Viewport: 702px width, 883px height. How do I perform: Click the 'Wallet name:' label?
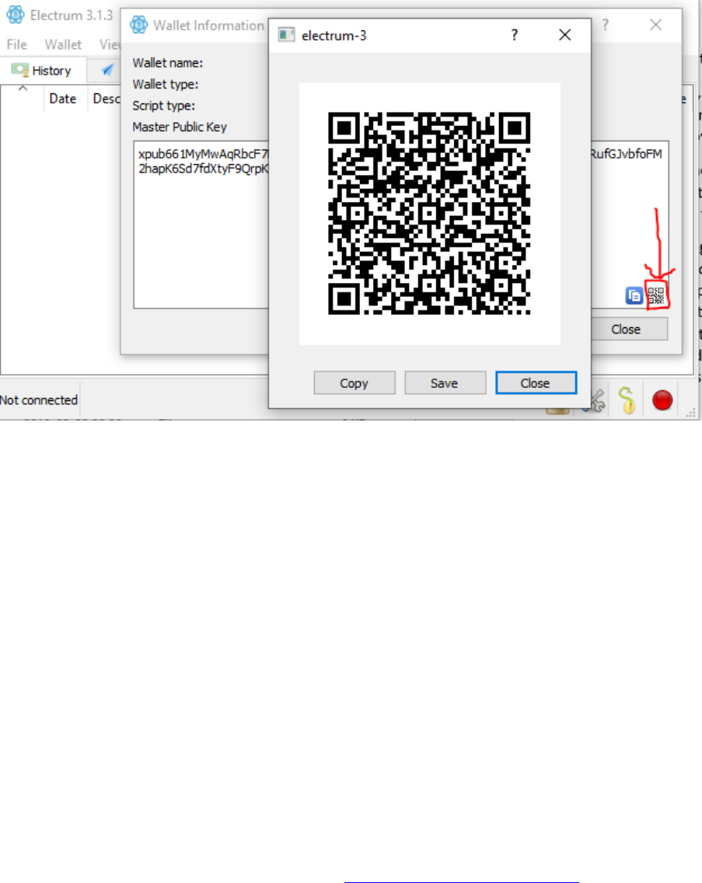coord(167,63)
